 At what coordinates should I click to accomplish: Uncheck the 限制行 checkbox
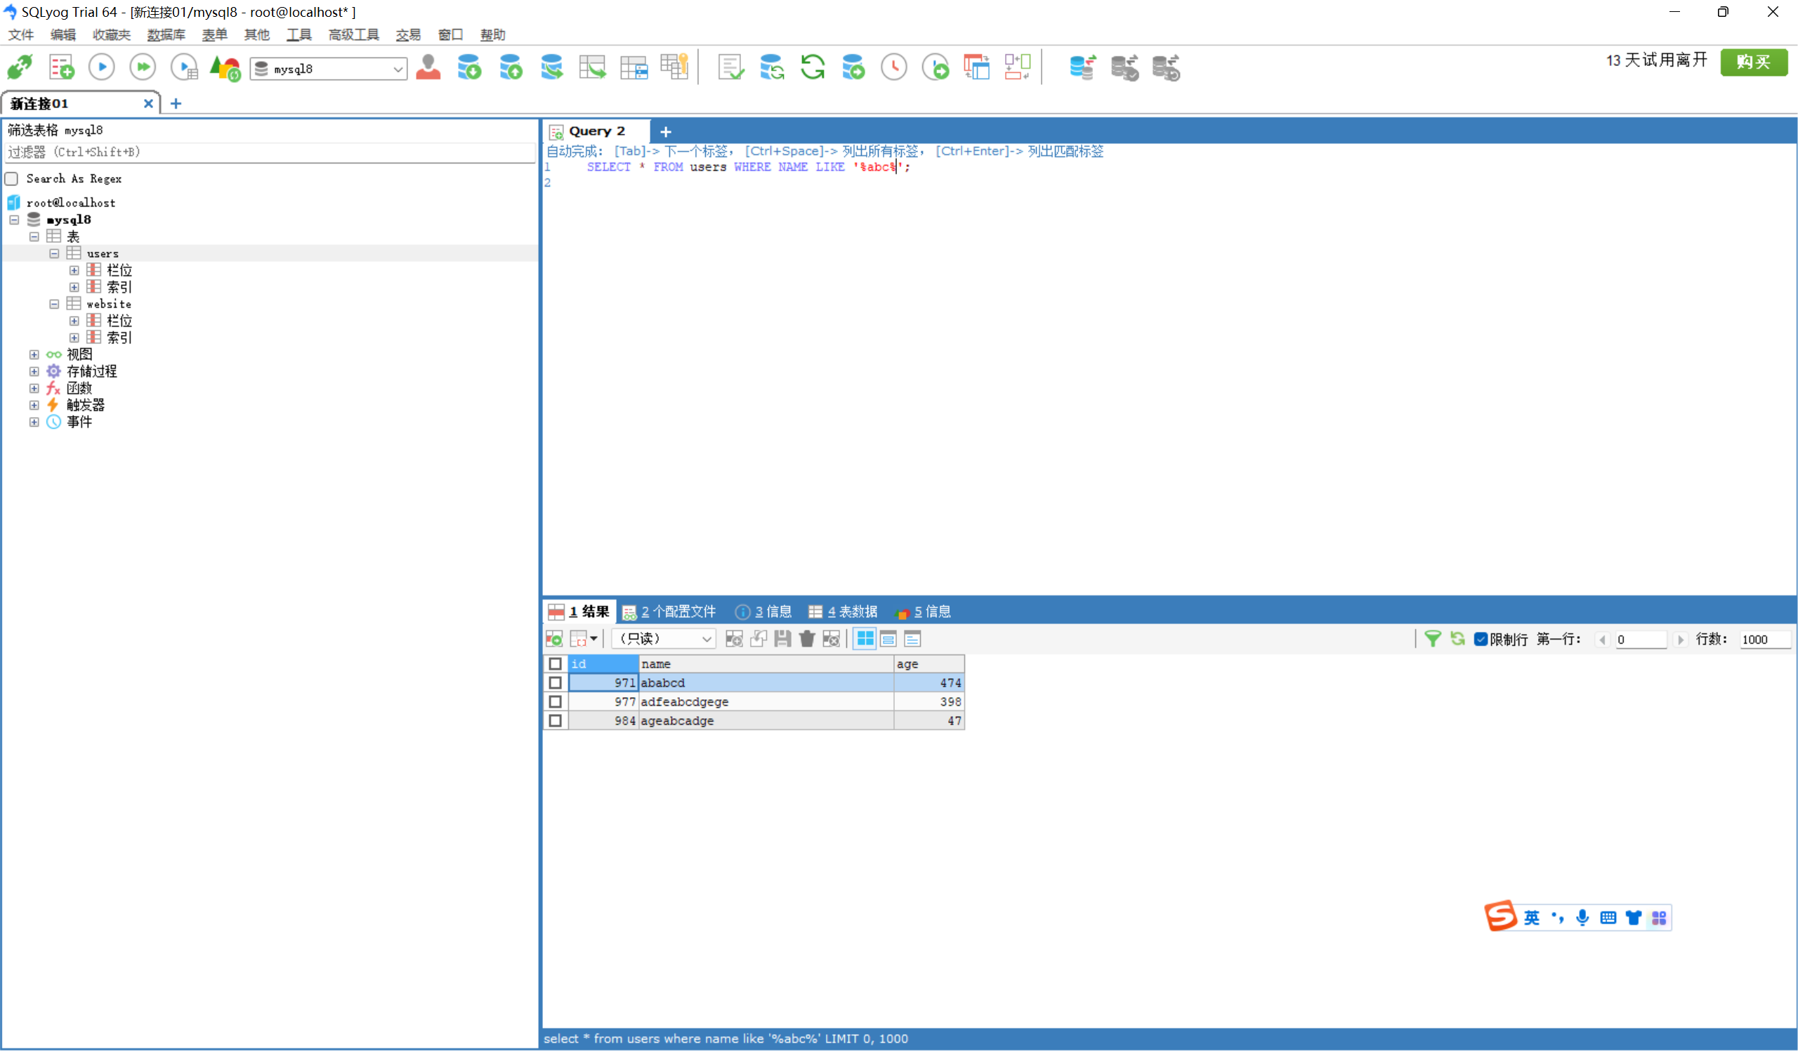pyautogui.click(x=1481, y=639)
